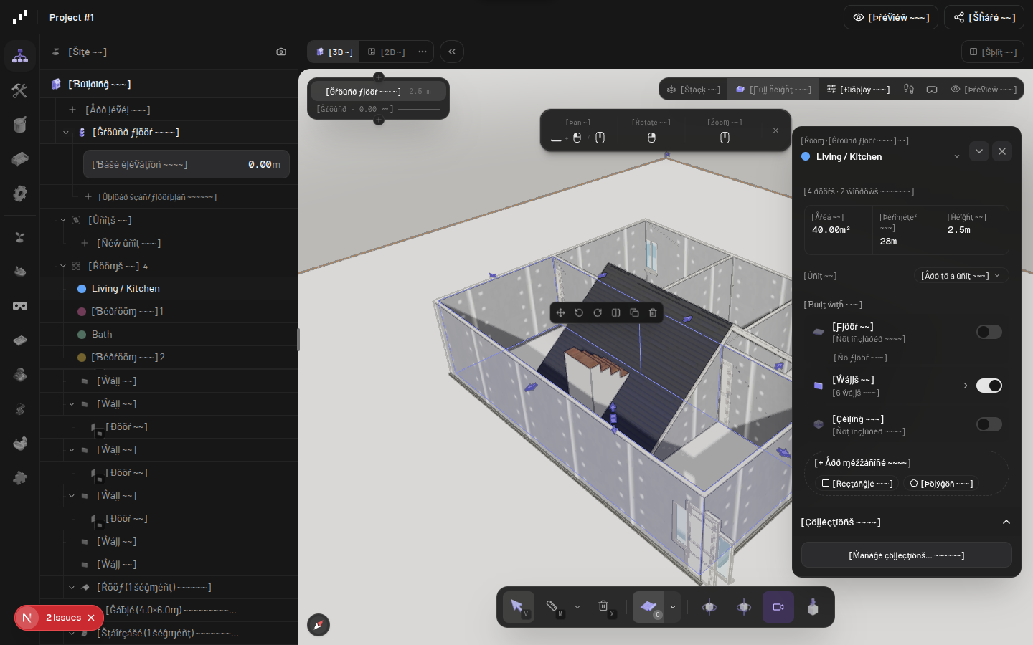Screen dimensions: 1033x645
Task: Collapse the sidebar with double chevron button
Action: tap(452, 52)
